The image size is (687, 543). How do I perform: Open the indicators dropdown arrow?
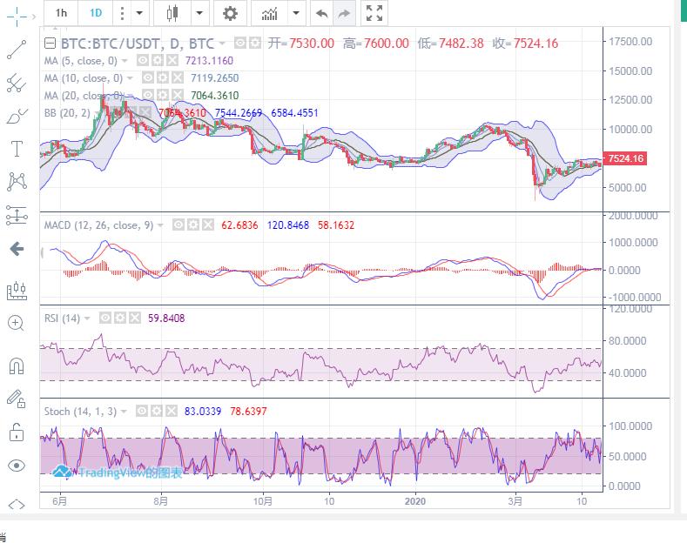coord(296,13)
